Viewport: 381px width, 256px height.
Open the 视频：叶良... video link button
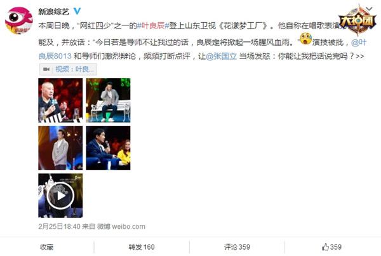[69, 69]
